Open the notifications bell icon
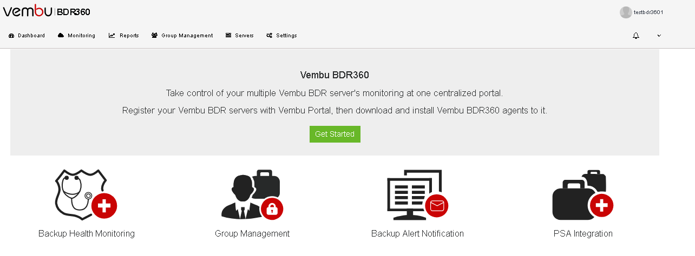 point(636,36)
